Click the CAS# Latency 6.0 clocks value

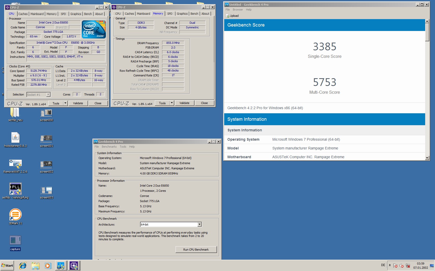[x=173, y=52]
